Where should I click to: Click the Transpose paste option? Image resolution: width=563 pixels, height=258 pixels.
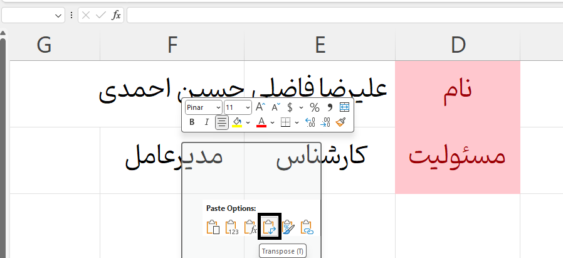pos(269,227)
